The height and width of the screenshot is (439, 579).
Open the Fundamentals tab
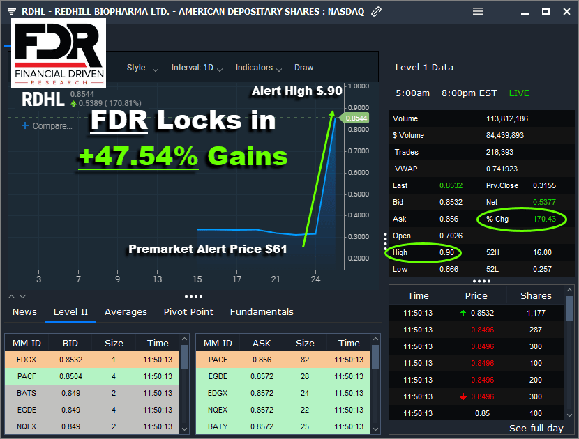pos(262,312)
